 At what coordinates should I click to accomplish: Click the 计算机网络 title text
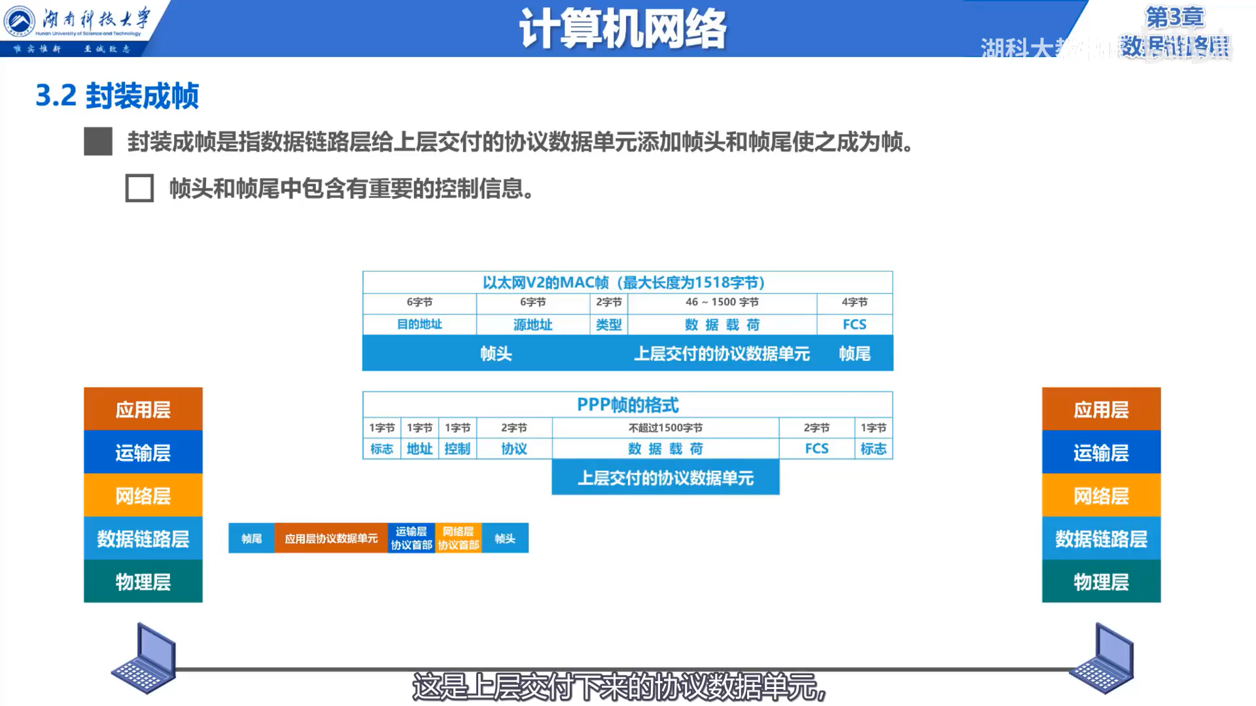(623, 29)
